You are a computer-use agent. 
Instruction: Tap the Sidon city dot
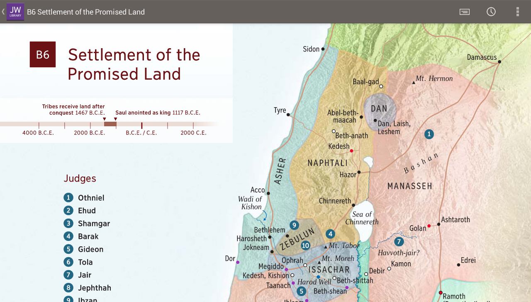point(323,49)
